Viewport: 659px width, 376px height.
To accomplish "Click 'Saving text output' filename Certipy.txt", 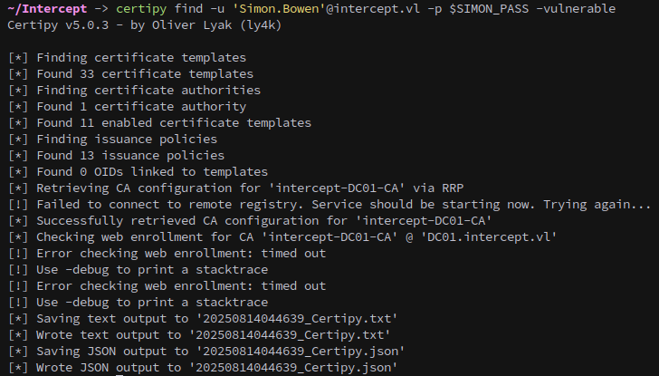I will tap(297, 319).
